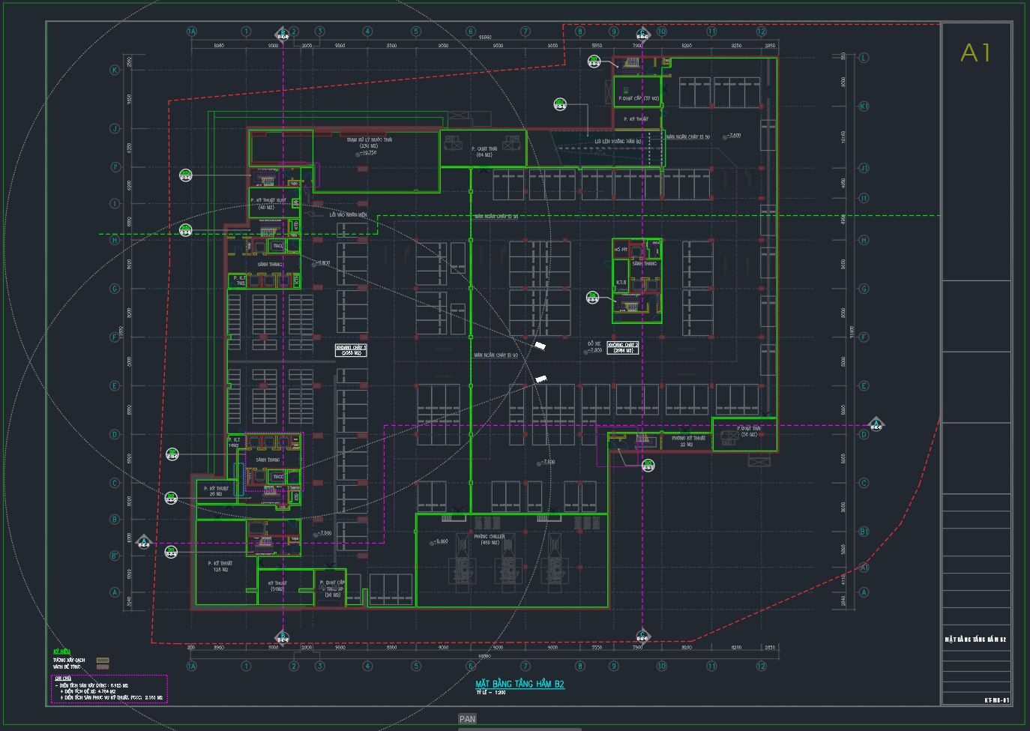The width and height of the screenshot is (1030, 731).
Task: Click grid bubble I' on the left axis
Action: click(115, 167)
